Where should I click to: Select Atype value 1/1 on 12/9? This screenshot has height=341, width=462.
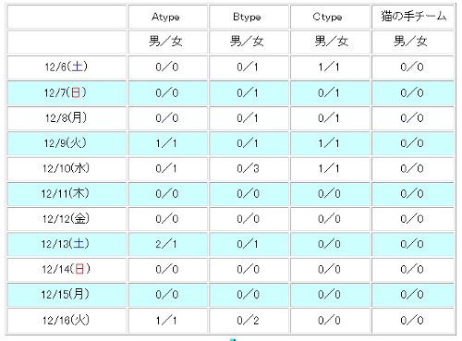point(168,143)
